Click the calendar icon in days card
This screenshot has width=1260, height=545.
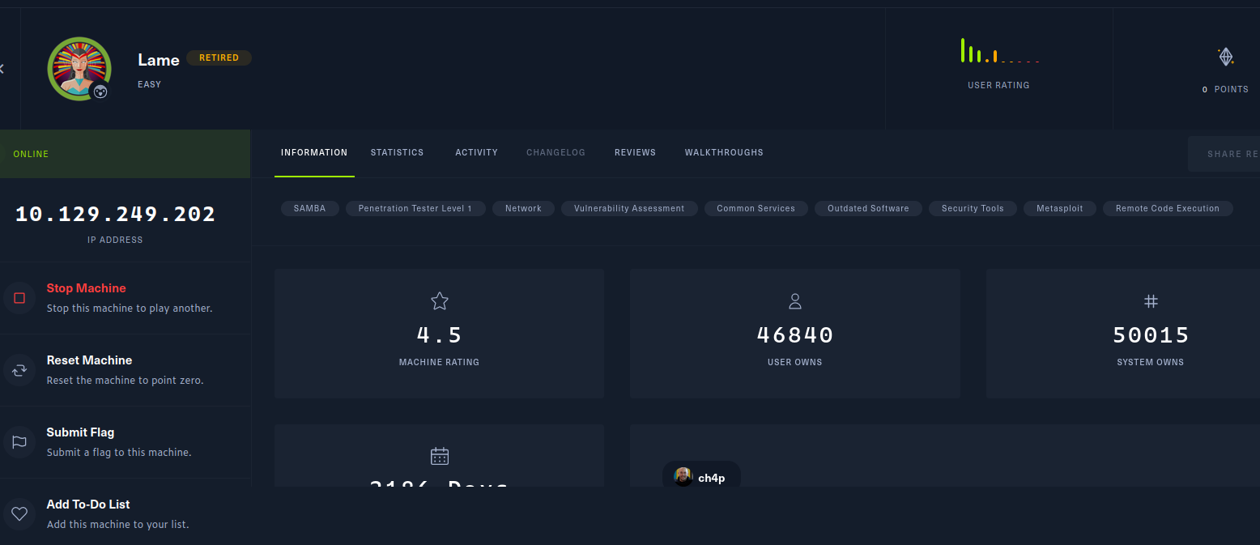(x=440, y=456)
